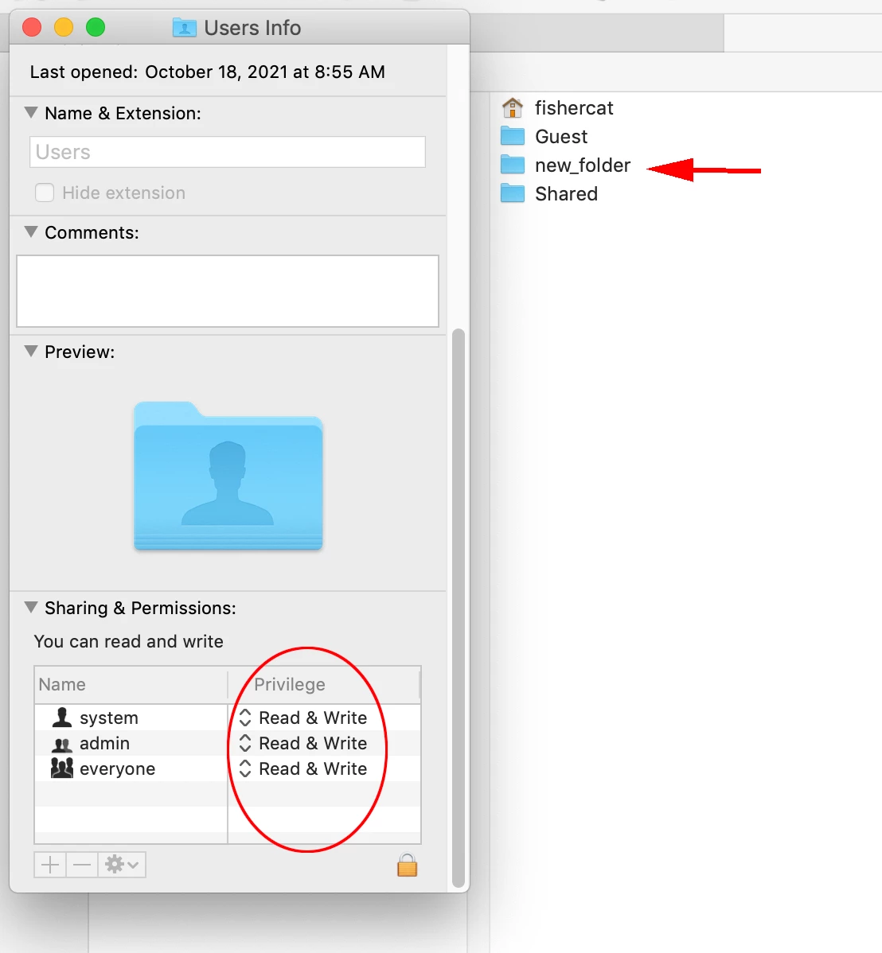The image size is (882, 953).
Task: Select the system row in permissions
Action: pos(228,718)
